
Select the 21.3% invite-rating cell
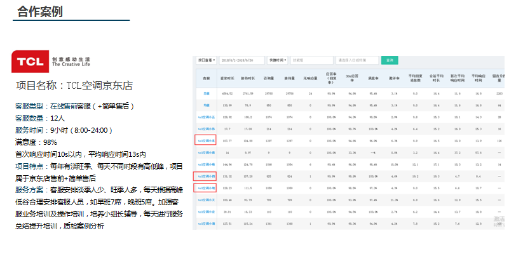click(x=394, y=201)
